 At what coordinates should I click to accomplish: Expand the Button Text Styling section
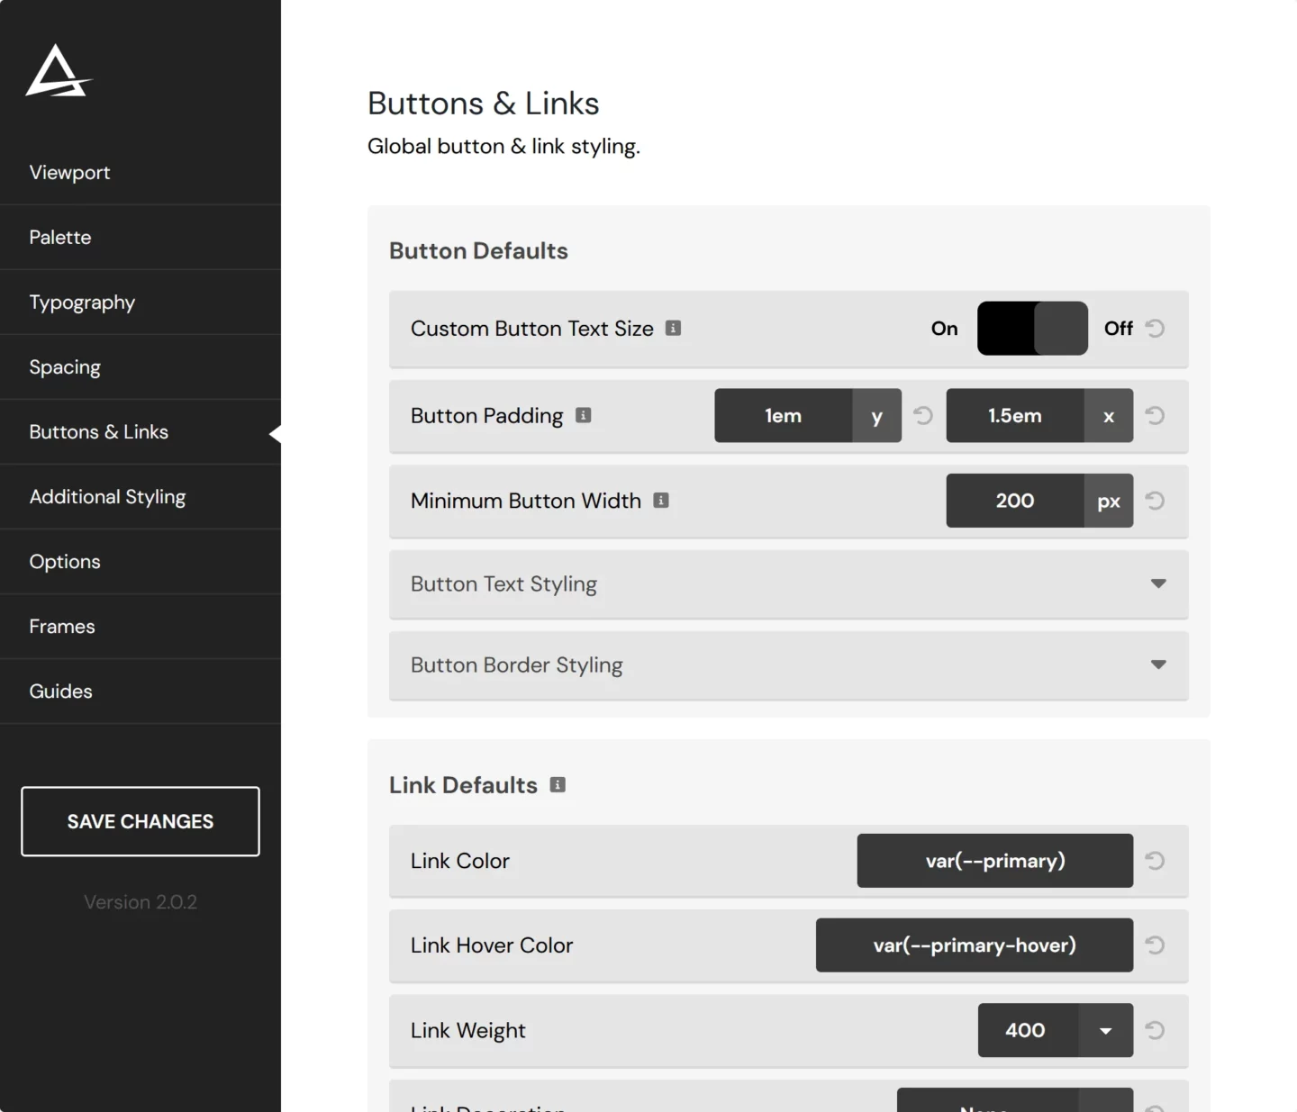[789, 583]
